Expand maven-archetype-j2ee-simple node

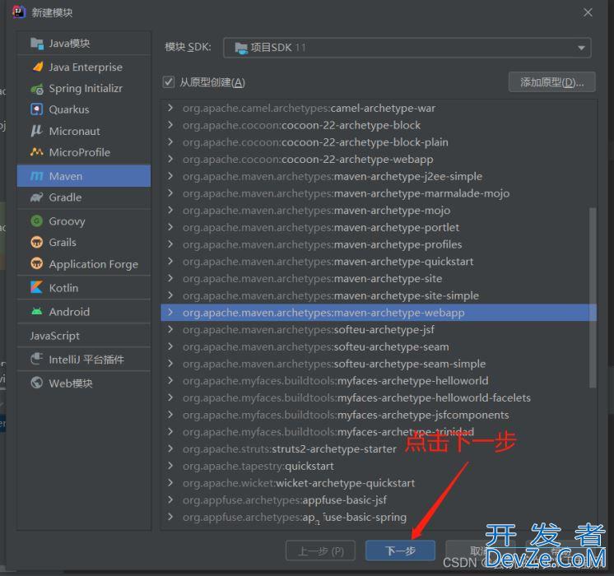click(x=170, y=176)
